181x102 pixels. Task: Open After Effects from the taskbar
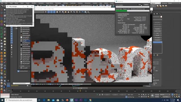76,100
